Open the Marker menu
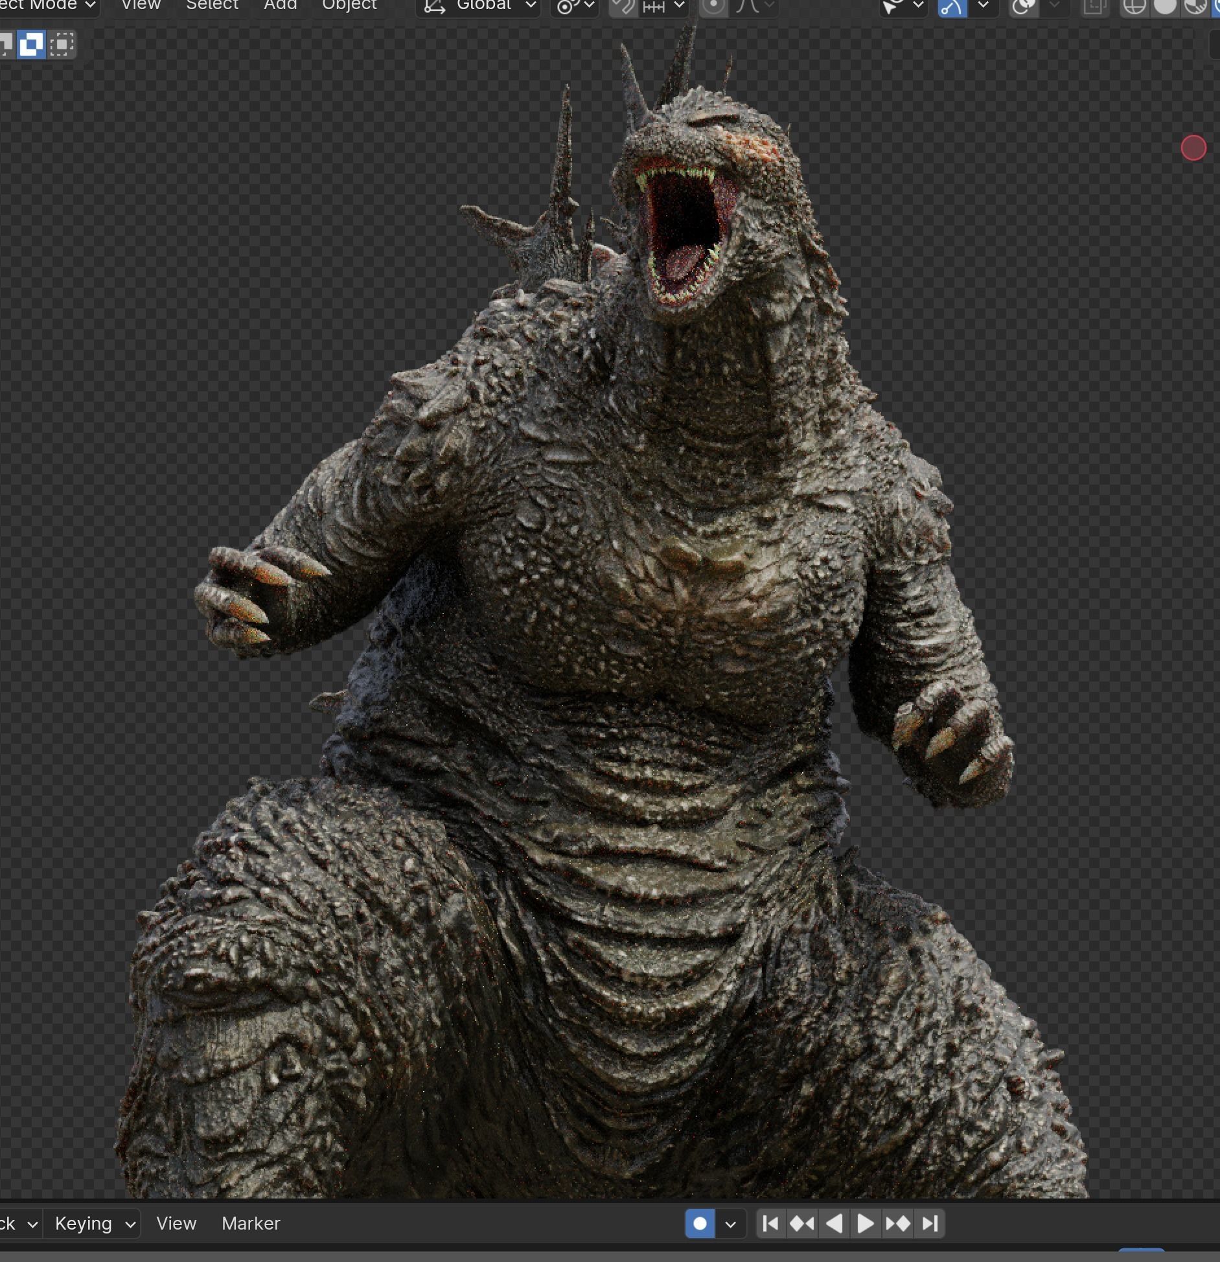 [x=251, y=1224]
